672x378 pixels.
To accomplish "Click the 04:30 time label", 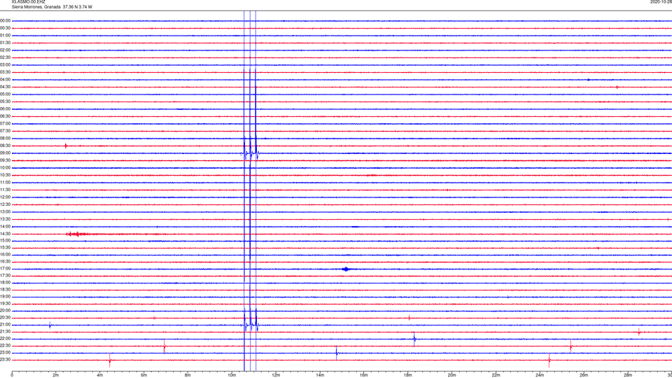I will pyautogui.click(x=5, y=87).
